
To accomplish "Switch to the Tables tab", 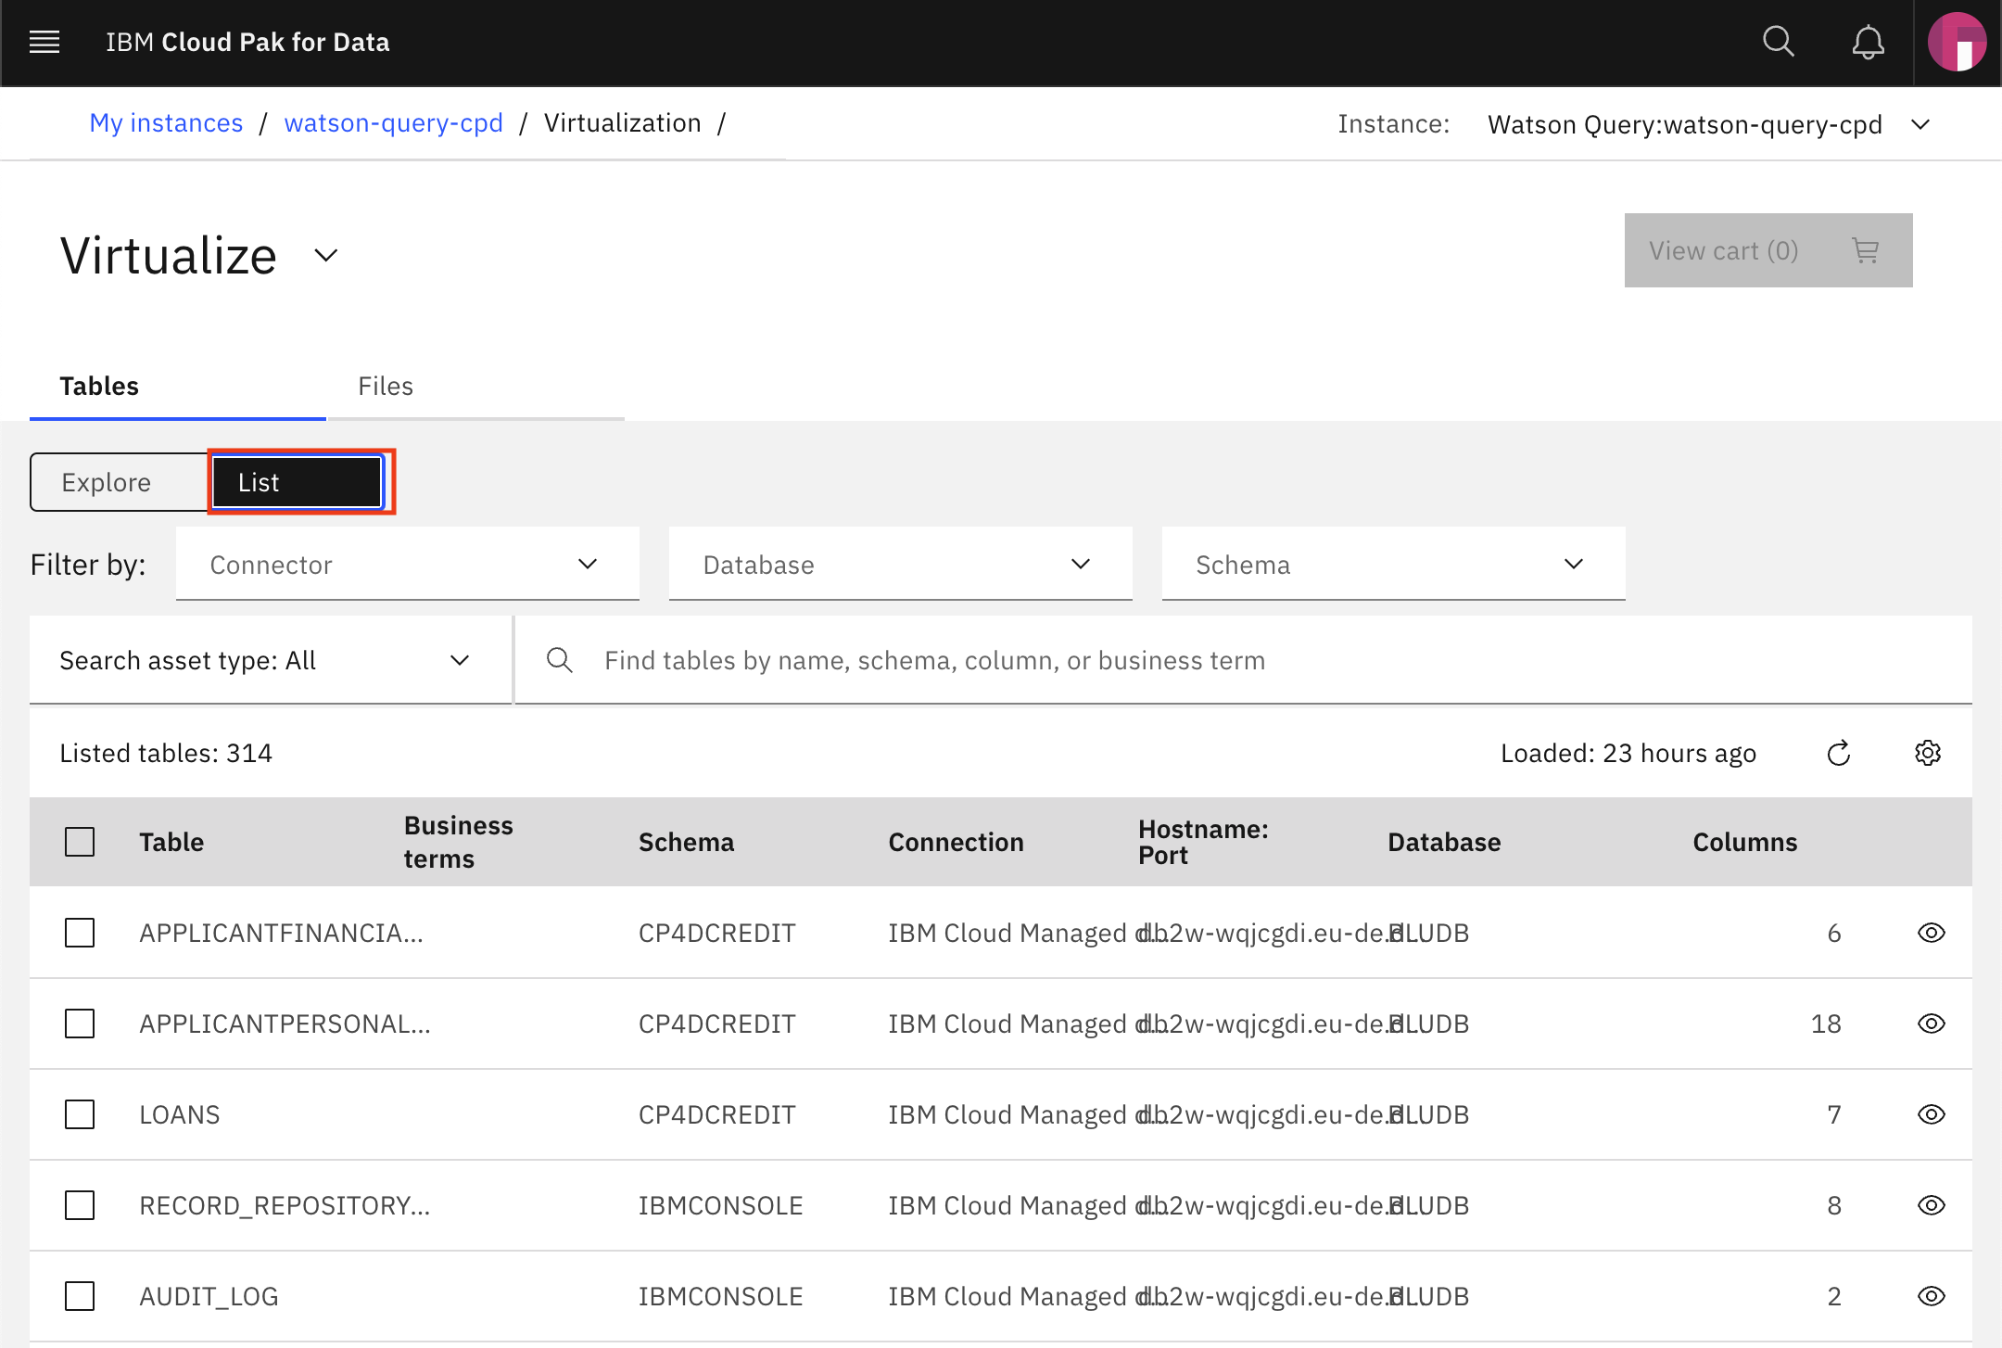I will pos(101,385).
